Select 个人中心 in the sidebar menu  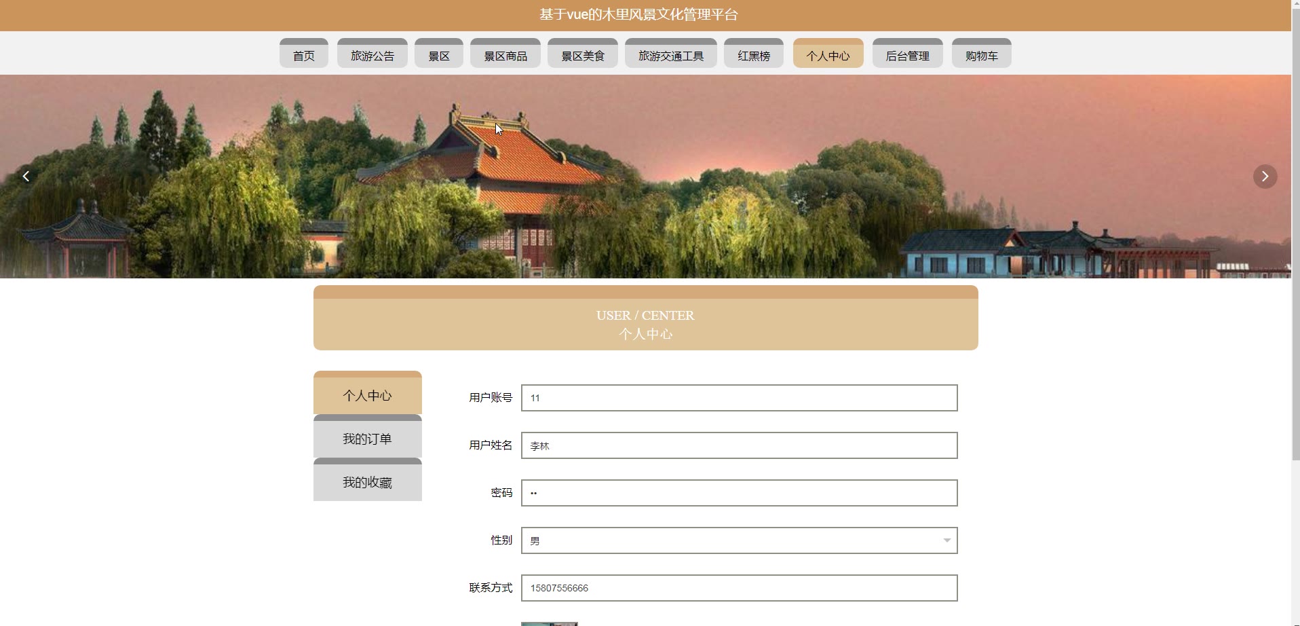pos(368,392)
